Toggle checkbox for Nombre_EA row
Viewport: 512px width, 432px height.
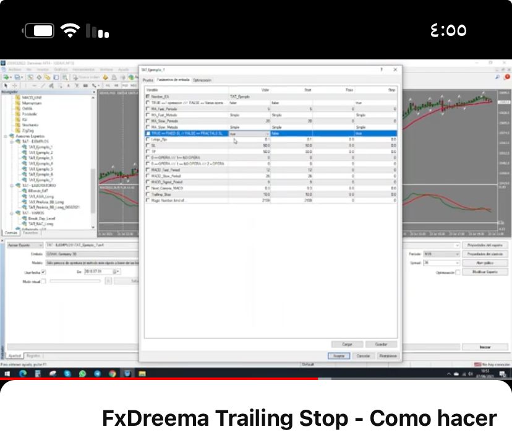148,97
